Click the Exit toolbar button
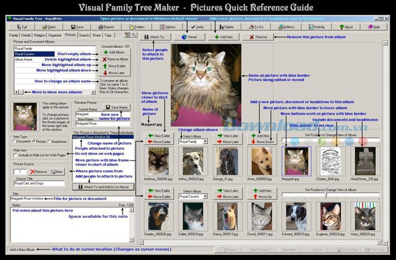 point(22,27)
